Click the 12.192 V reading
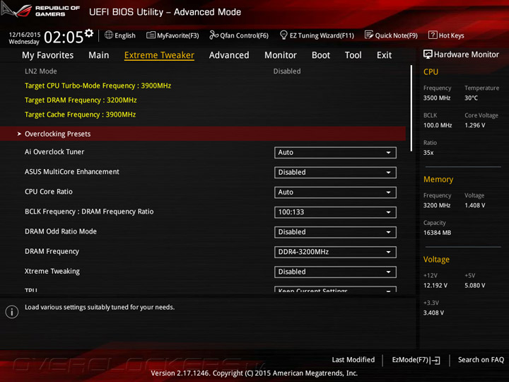 (435, 286)
